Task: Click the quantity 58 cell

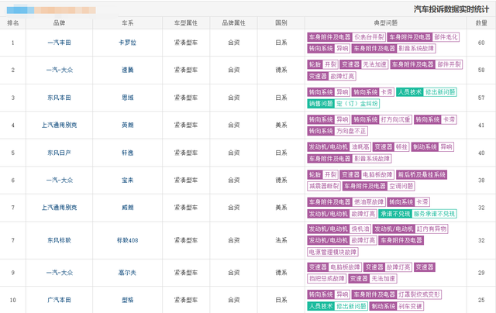Action: pyautogui.click(x=481, y=70)
